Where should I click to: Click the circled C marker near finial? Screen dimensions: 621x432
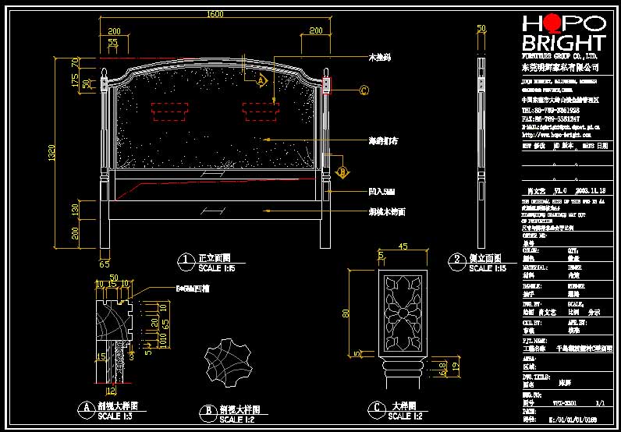pos(364,90)
